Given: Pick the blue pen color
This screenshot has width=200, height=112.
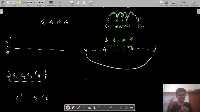Looking at the screenshot, I should [14, 2].
